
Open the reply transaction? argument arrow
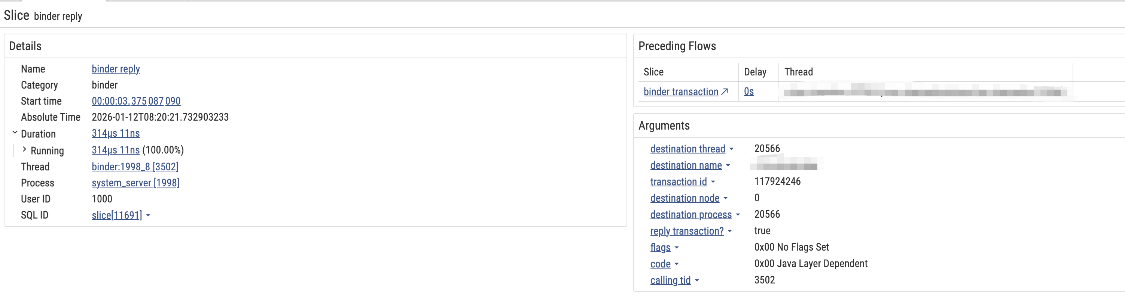(730, 232)
